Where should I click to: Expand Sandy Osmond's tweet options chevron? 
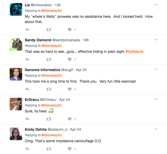click(x=156, y=40)
